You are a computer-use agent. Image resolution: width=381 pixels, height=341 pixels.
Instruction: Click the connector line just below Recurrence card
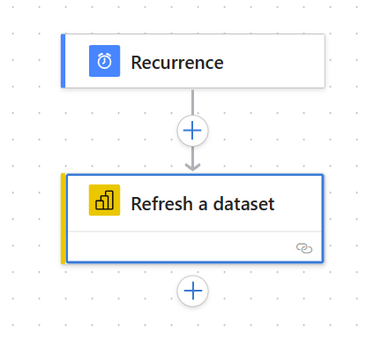192,102
